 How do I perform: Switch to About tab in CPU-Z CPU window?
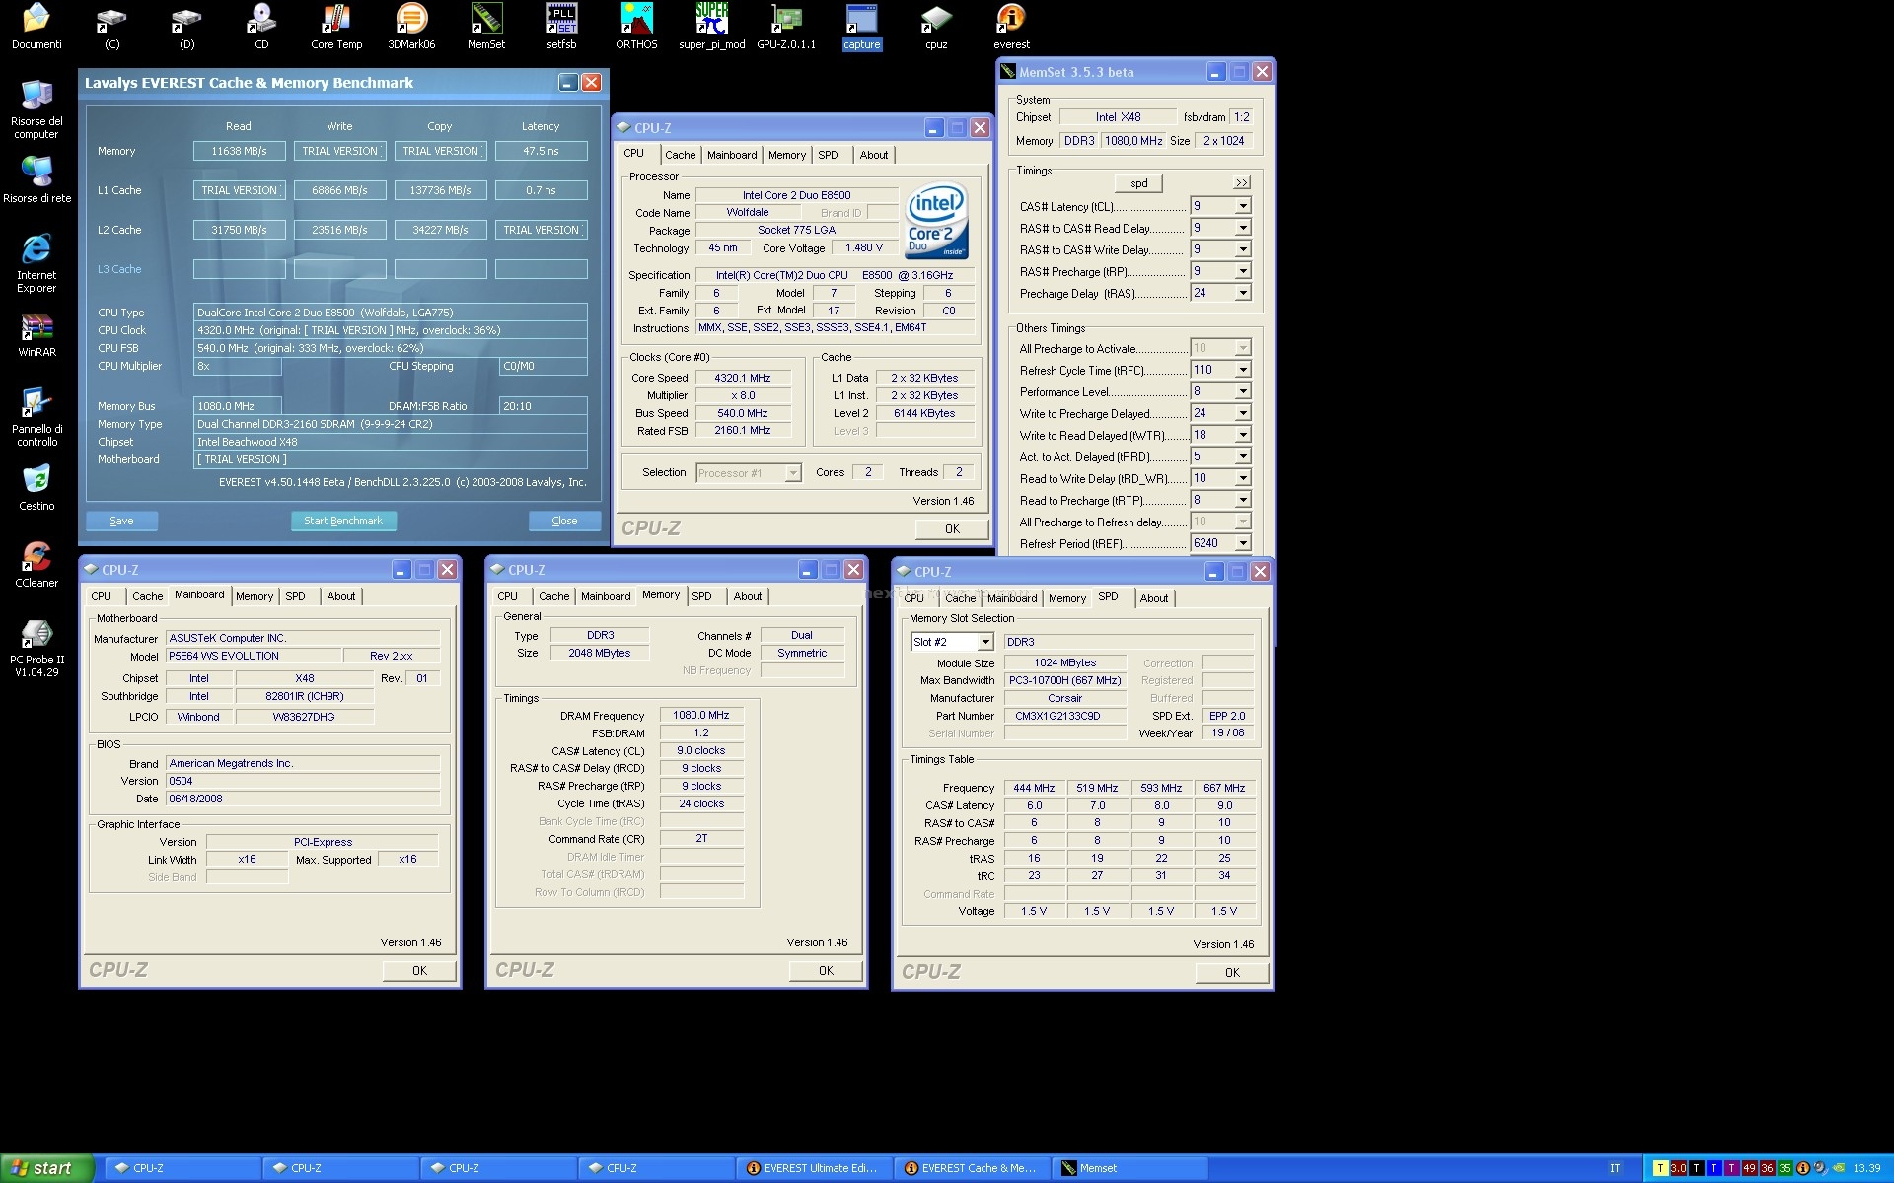[874, 155]
